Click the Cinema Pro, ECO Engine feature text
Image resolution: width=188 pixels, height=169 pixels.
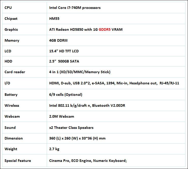(88, 161)
